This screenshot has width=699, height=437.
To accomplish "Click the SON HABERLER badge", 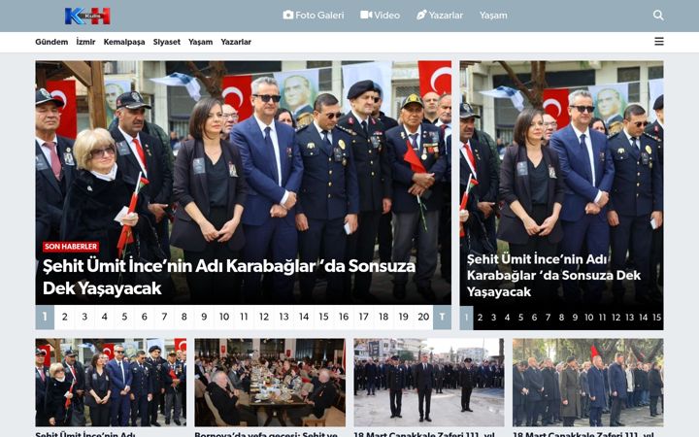I will tap(71, 247).
